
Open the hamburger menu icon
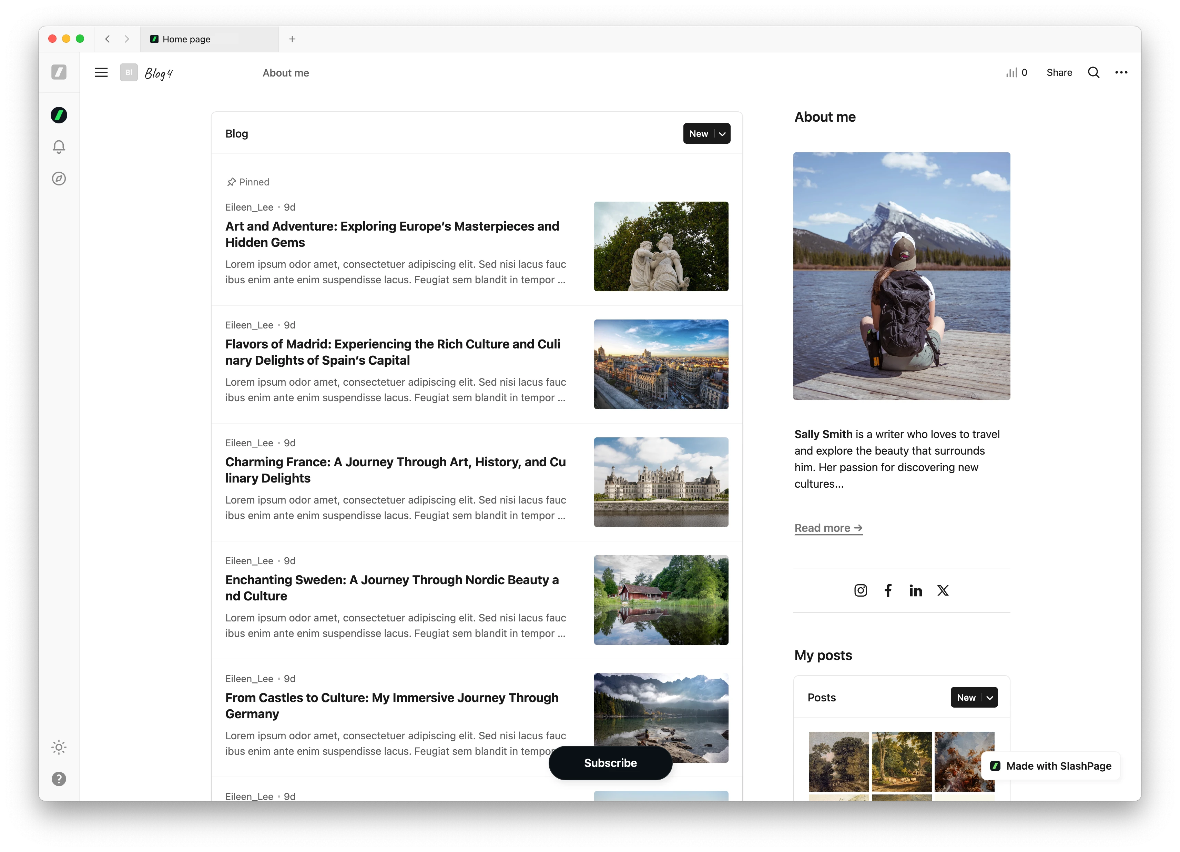[x=101, y=72]
